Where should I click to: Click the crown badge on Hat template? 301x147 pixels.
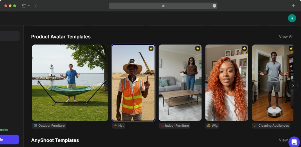coord(151,49)
